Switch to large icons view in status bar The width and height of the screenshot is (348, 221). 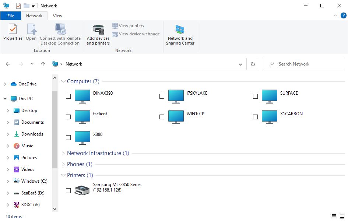(342, 216)
